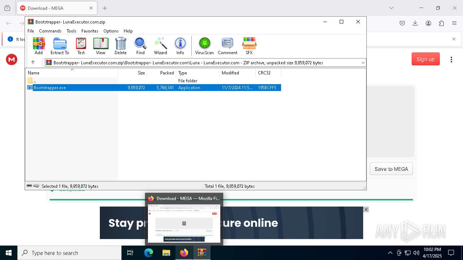This screenshot has height=260, width=463.
Task: Click the Firefox preview thumbnail
Action: click(x=184, y=224)
